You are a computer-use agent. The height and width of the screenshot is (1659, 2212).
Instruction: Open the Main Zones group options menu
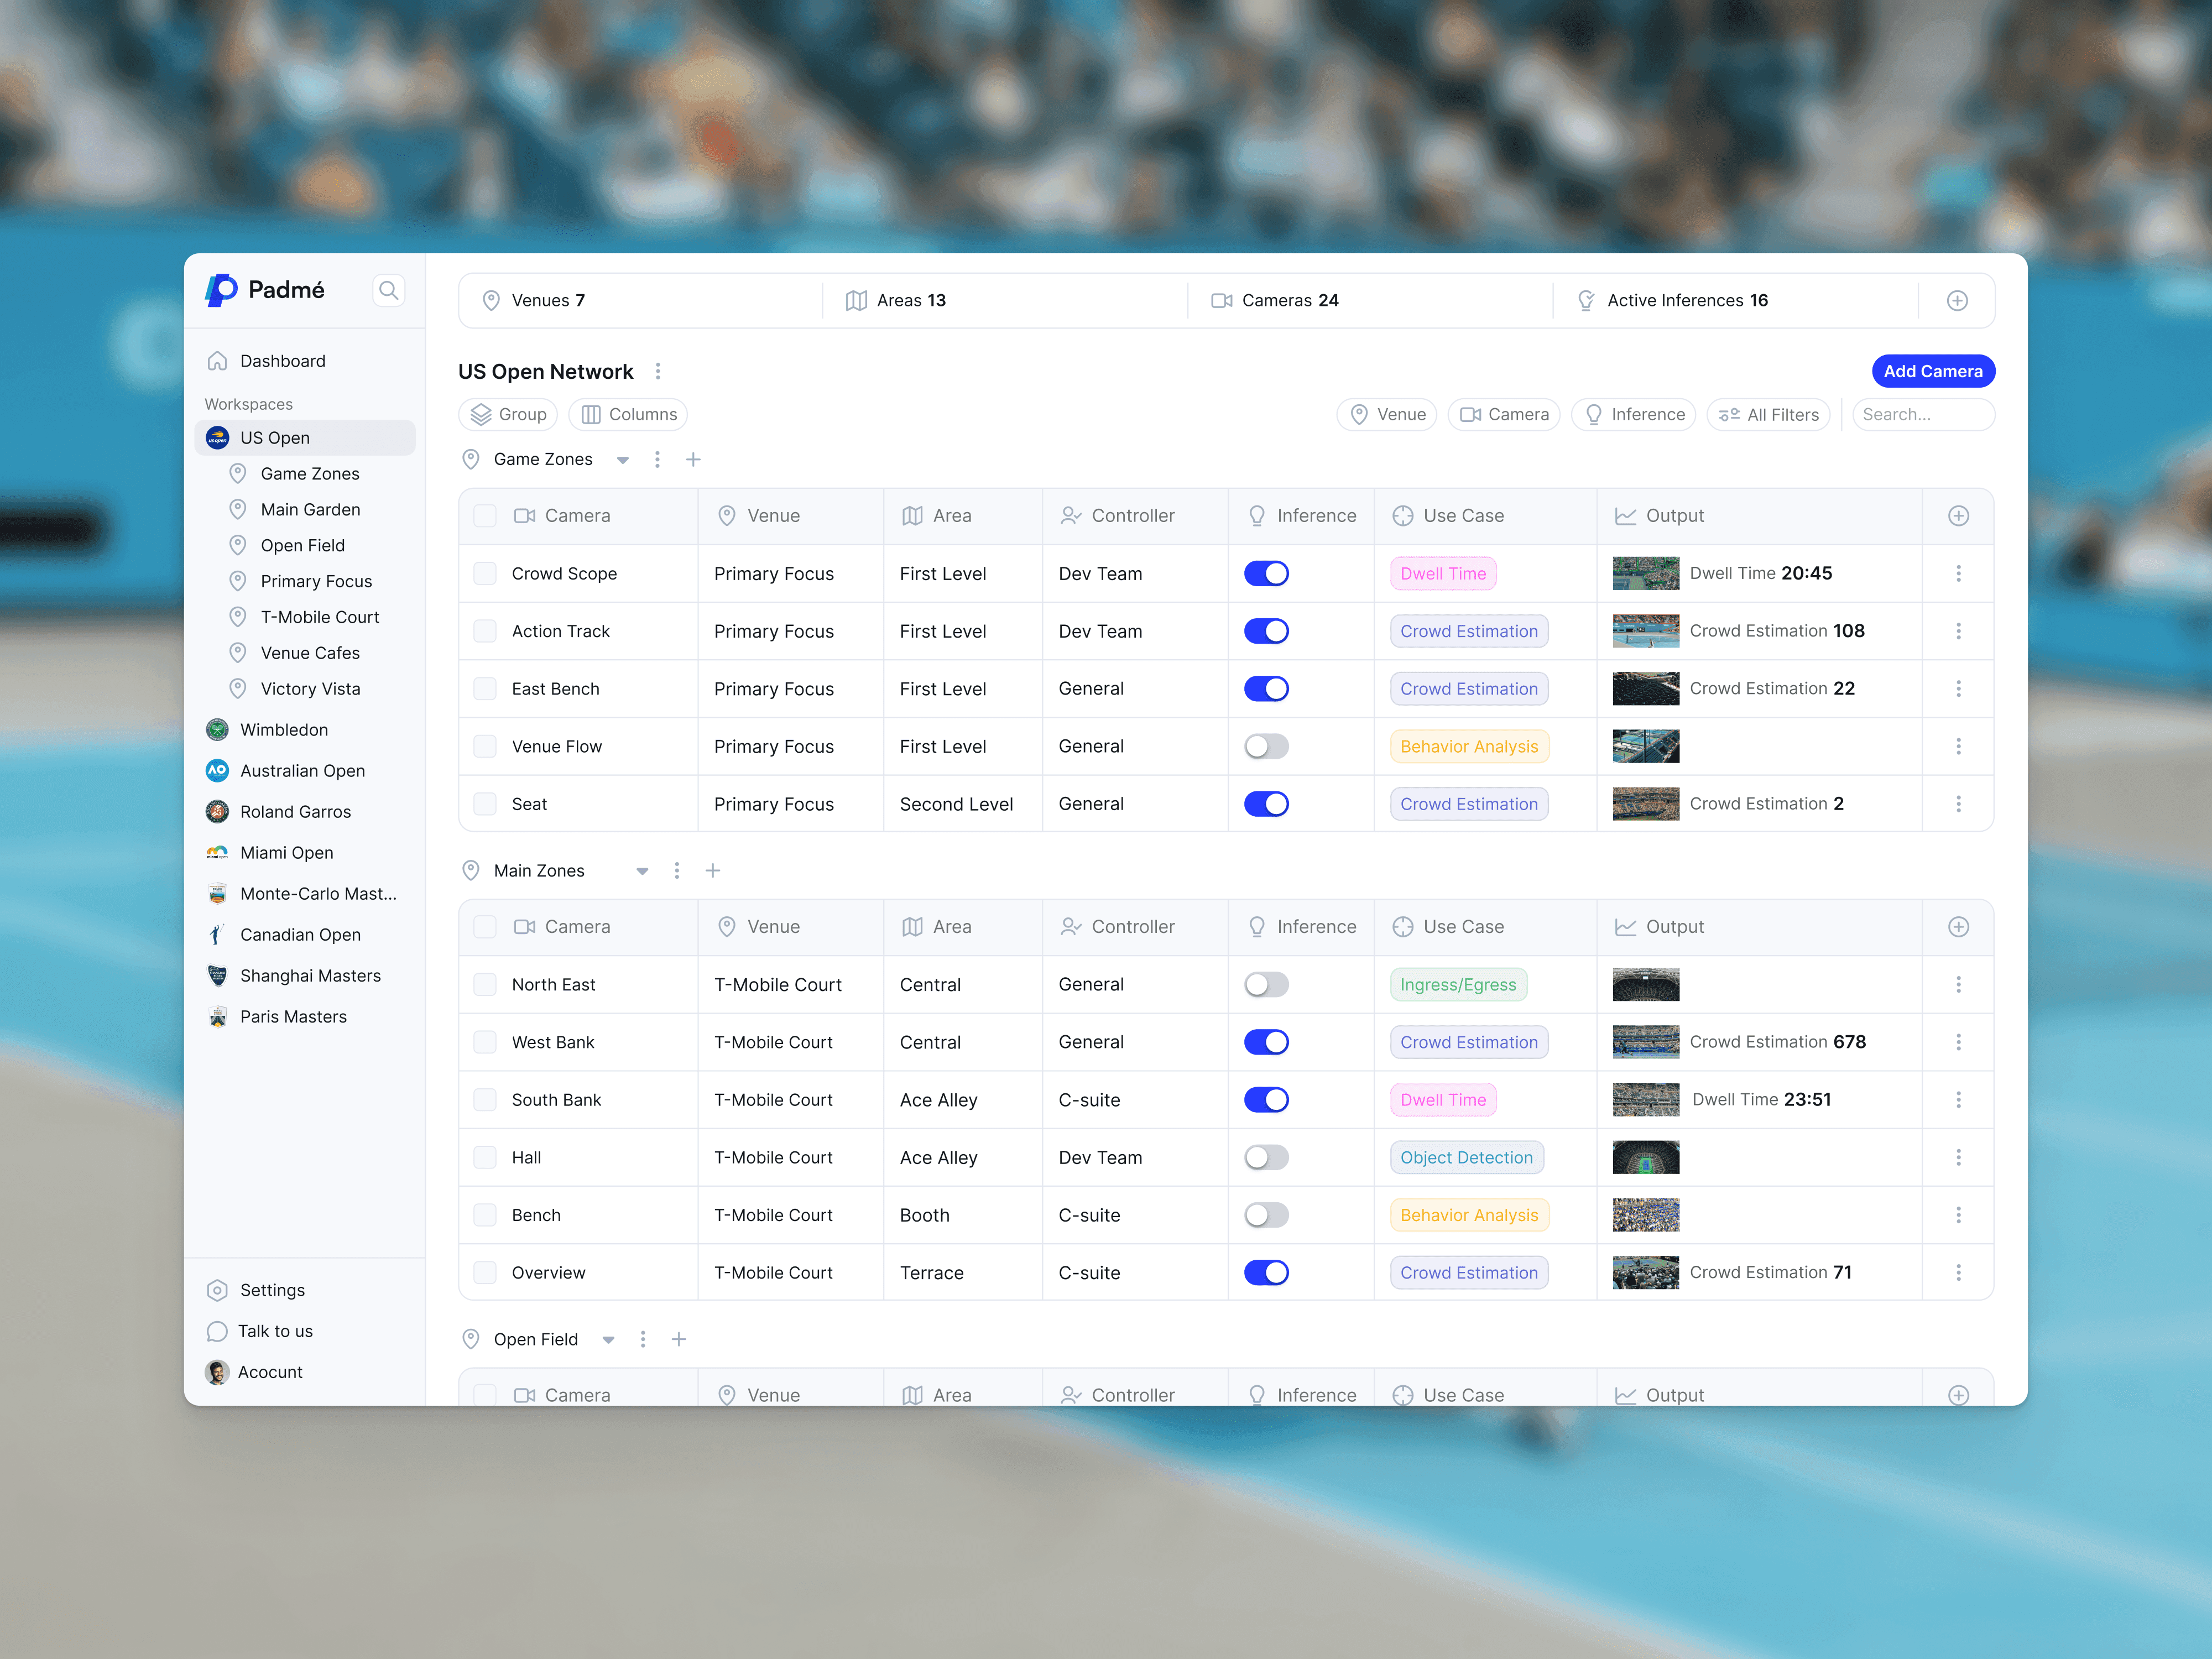tap(677, 871)
